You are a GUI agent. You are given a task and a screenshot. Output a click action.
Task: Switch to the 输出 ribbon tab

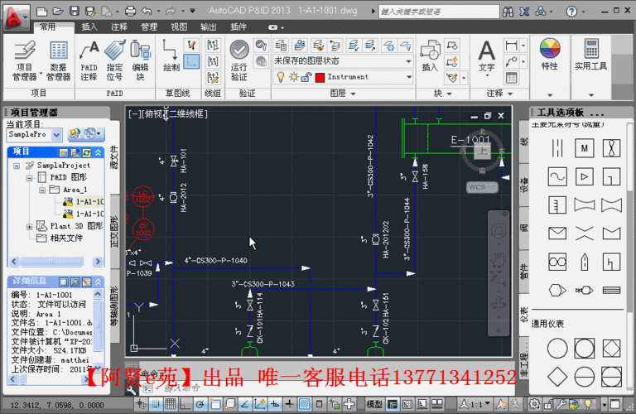pos(209,27)
